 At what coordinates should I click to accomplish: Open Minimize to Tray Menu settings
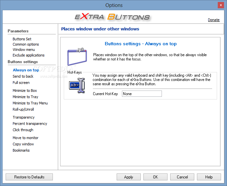pyautogui.click(x=30, y=103)
